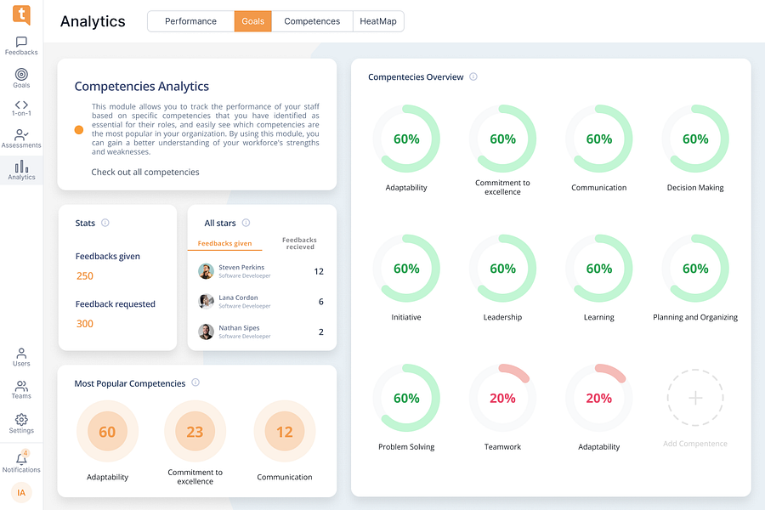Click the Teamwork 20% progress ring
Image resolution: width=765 pixels, height=510 pixels.
[502, 398]
